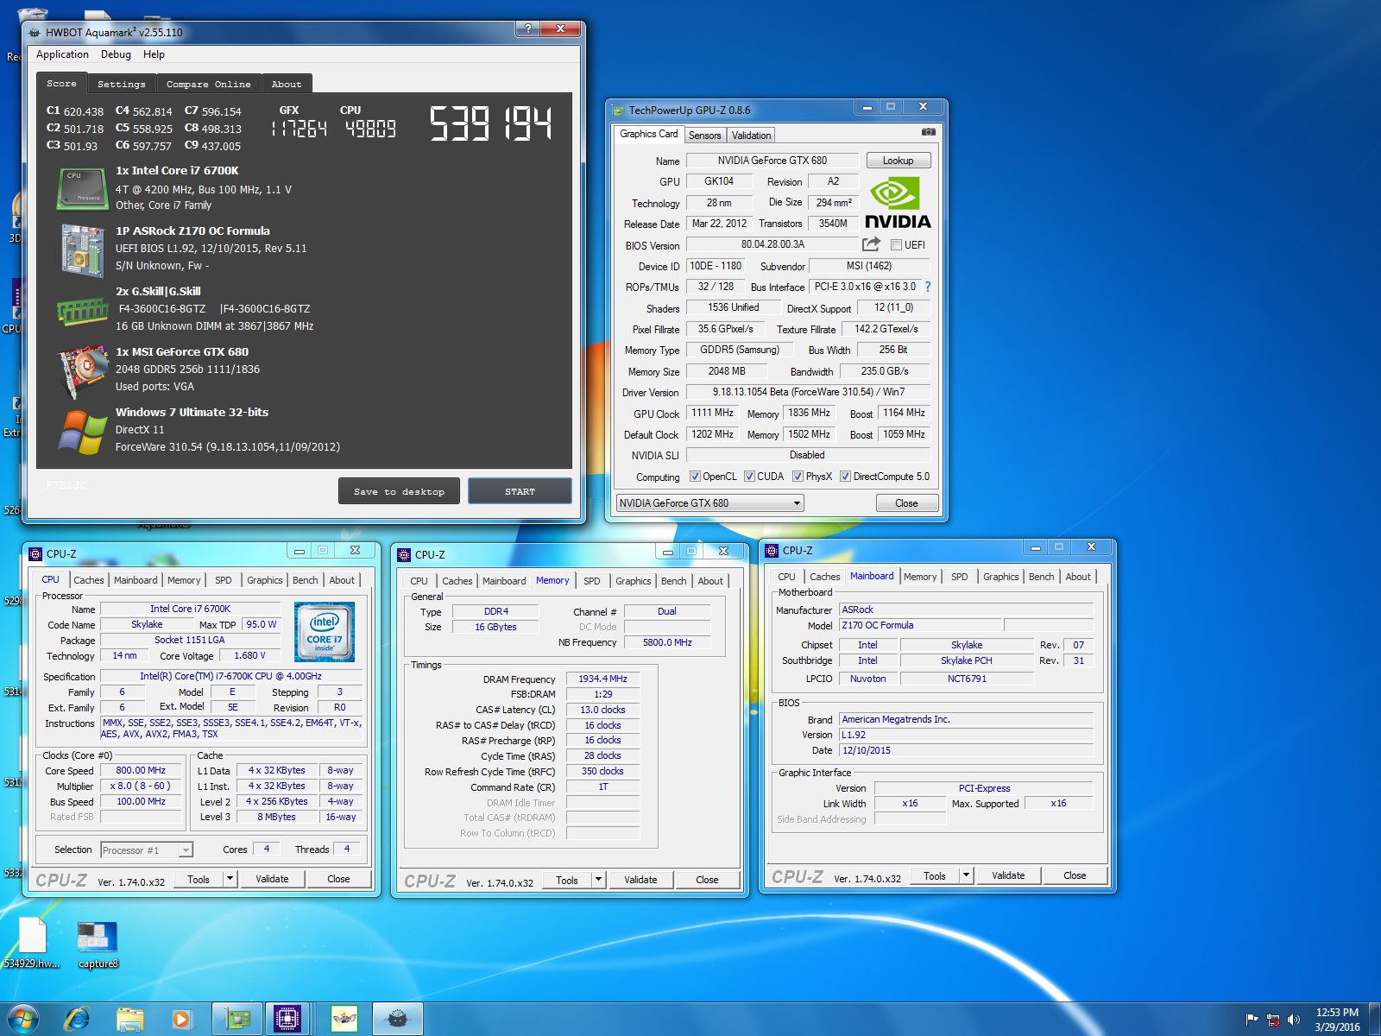The height and width of the screenshot is (1036, 1381).
Task: Select SPD tab in CPU-Z Memory window
Action: 591,581
